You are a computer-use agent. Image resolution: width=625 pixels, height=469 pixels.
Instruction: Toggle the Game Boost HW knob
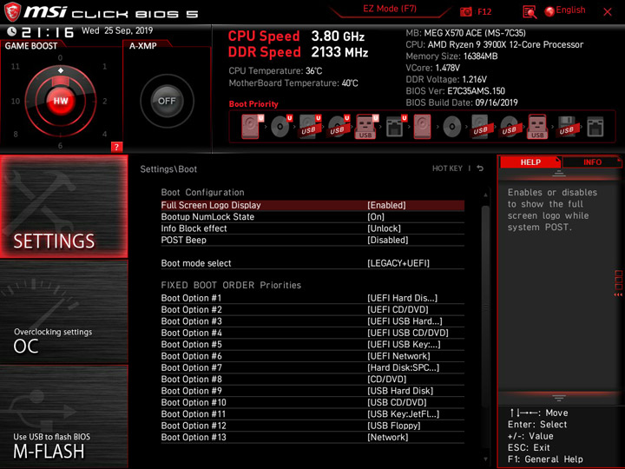click(61, 101)
